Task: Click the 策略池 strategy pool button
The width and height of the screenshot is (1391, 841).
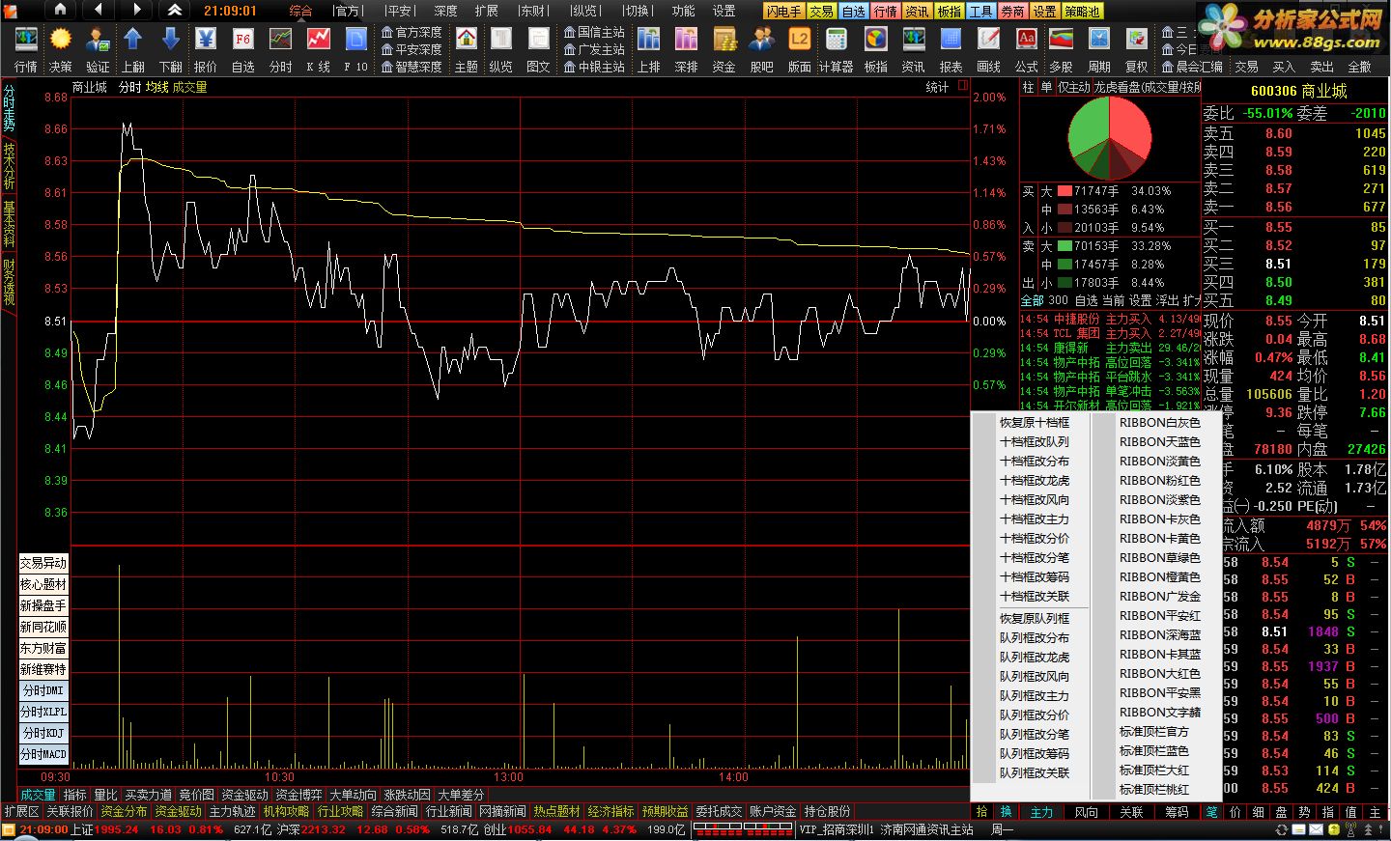Action: coord(1082,12)
